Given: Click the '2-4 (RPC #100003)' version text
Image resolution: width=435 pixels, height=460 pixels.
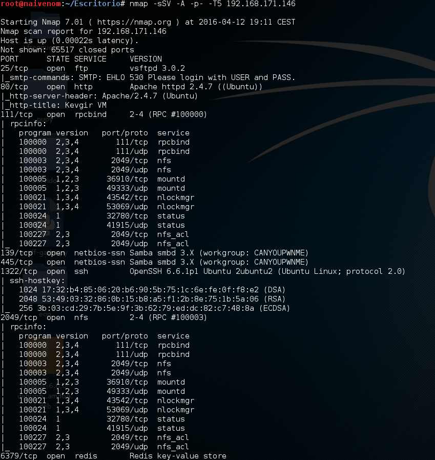Looking at the screenshot, I should (x=168, y=318).
